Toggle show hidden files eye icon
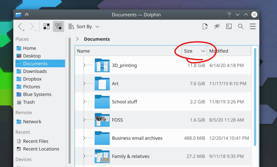This screenshot has height=167, width=277. click(217, 26)
